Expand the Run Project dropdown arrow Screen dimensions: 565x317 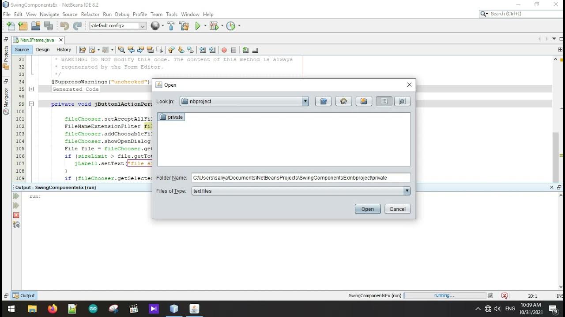(x=205, y=26)
